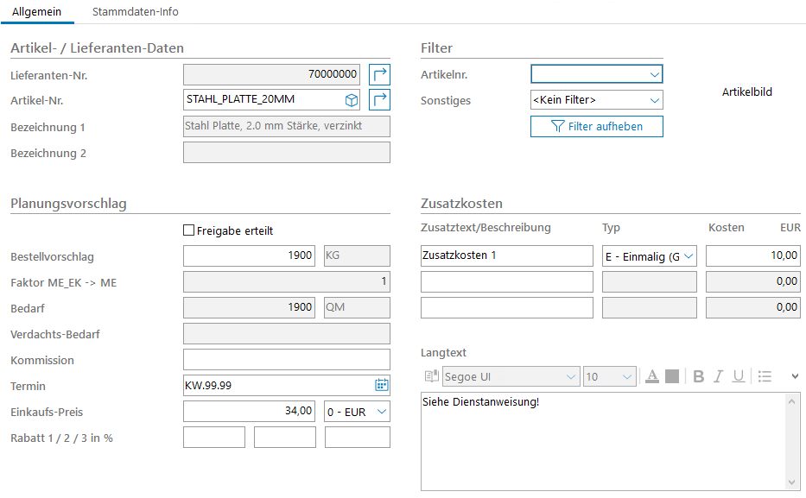Toggle bold formatting in the Langtext toolbar
This screenshot has width=806, height=498.
click(x=699, y=376)
